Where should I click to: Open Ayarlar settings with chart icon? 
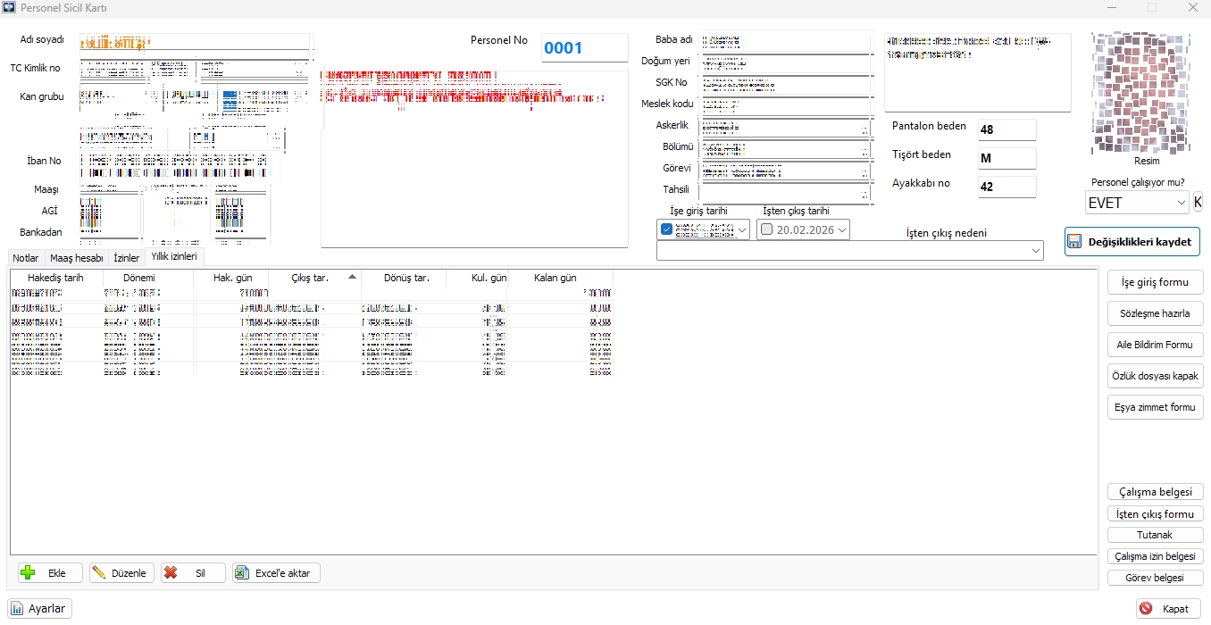(x=40, y=609)
